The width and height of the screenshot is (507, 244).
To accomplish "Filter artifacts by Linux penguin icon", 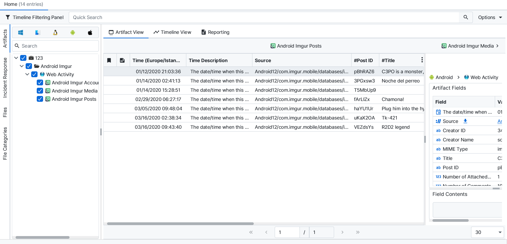I will (55, 33).
